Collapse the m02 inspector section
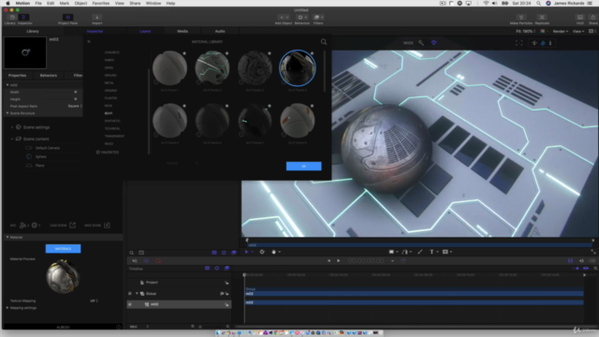 point(7,85)
